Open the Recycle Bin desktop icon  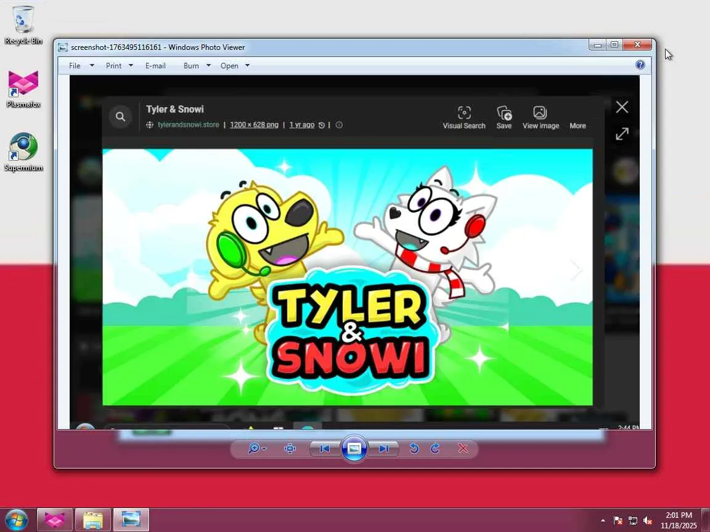tap(23, 25)
